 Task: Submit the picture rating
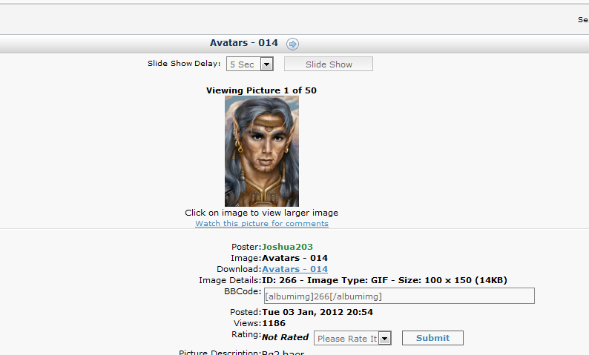coord(432,338)
